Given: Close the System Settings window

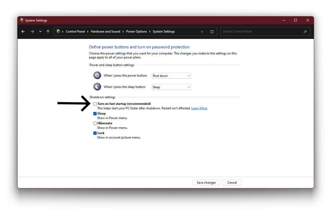Looking at the screenshot, I should 308,20.
